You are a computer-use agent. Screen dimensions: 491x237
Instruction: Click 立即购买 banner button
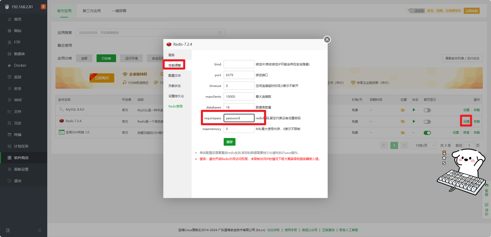point(102,78)
